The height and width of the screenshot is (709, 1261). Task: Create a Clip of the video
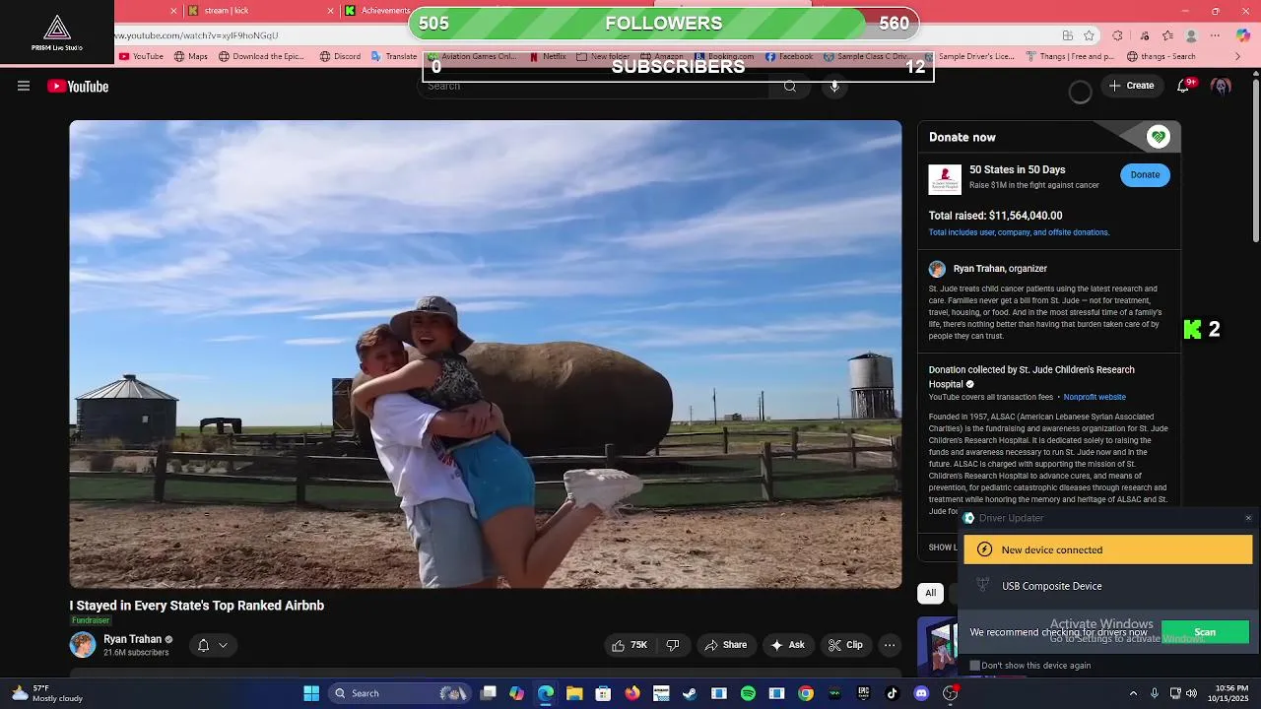coord(846,645)
